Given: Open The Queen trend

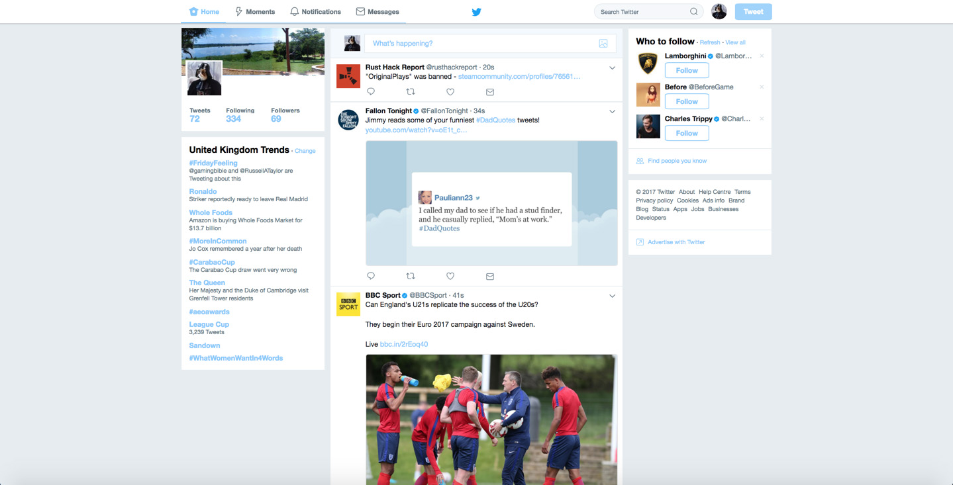Looking at the screenshot, I should pyautogui.click(x=207, y=283).
